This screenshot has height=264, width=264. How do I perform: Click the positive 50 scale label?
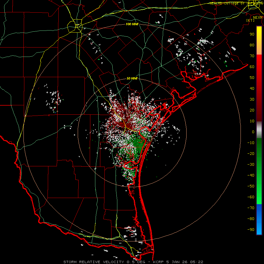252,78
